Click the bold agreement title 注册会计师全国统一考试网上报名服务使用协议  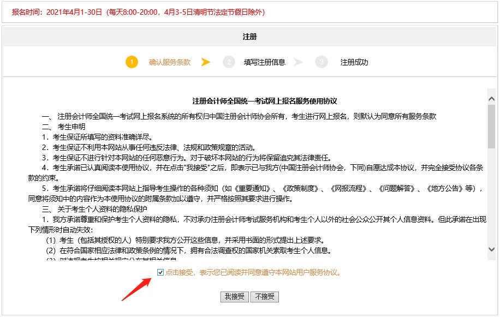(x=265, y=101)
